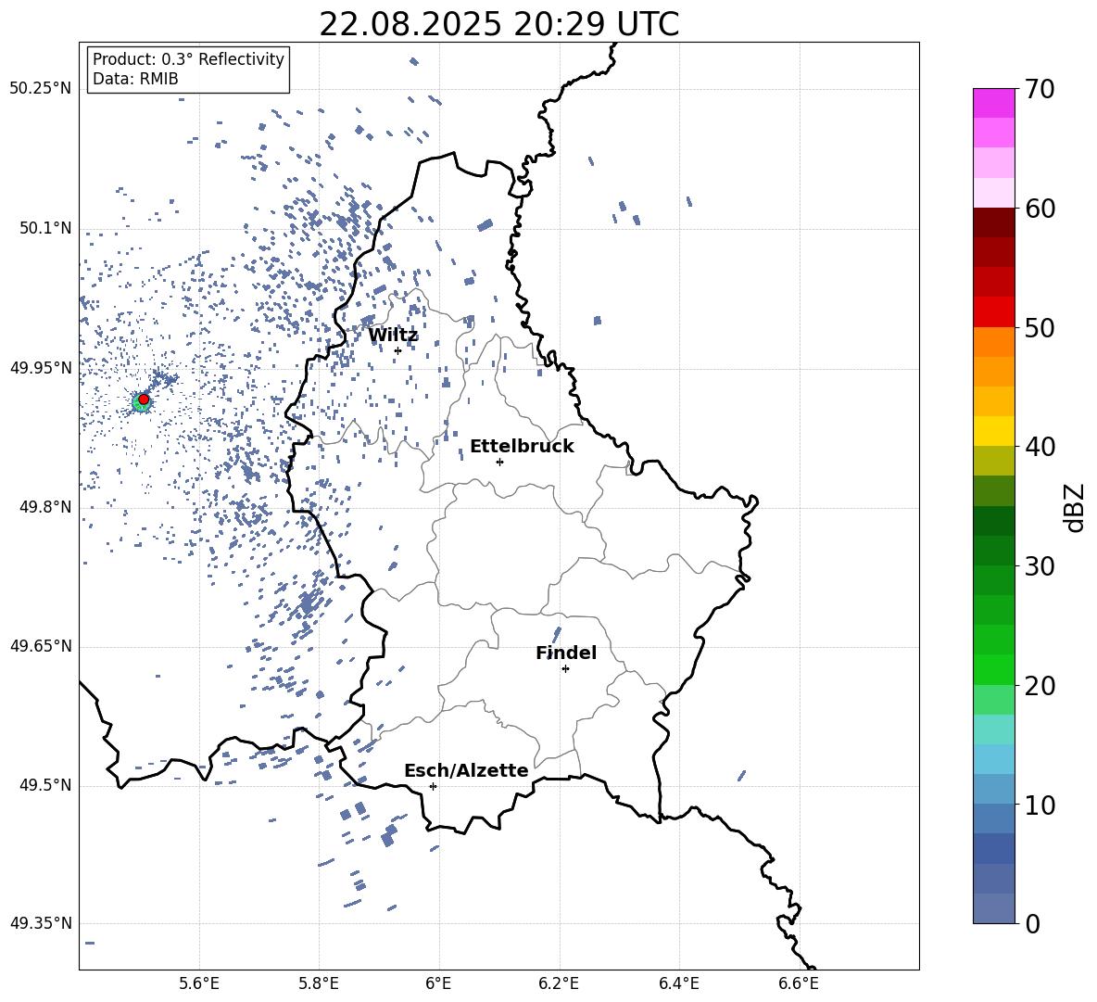This screenshot has width=1097, height=1002.
Task: Click the 49.65°N latitude tick label
Action: (41, 645)
